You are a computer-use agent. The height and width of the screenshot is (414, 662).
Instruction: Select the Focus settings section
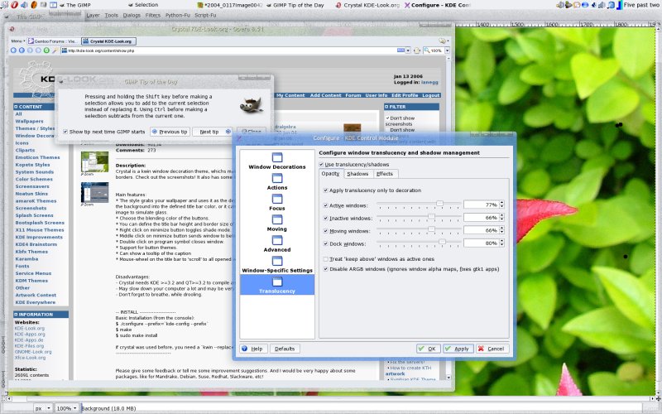click(x=277, y=202)
